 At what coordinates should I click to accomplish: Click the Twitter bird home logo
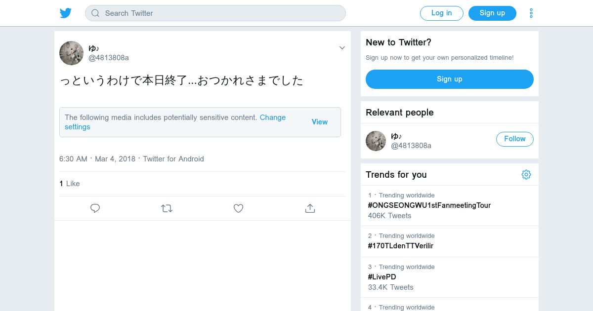(x=66, y=13)
